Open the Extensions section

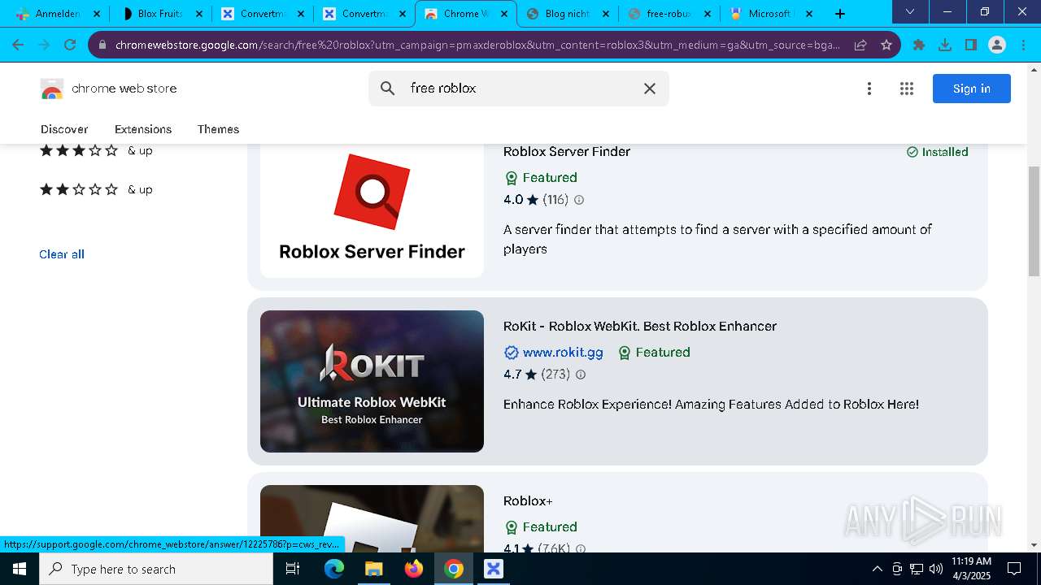point(143,129)
